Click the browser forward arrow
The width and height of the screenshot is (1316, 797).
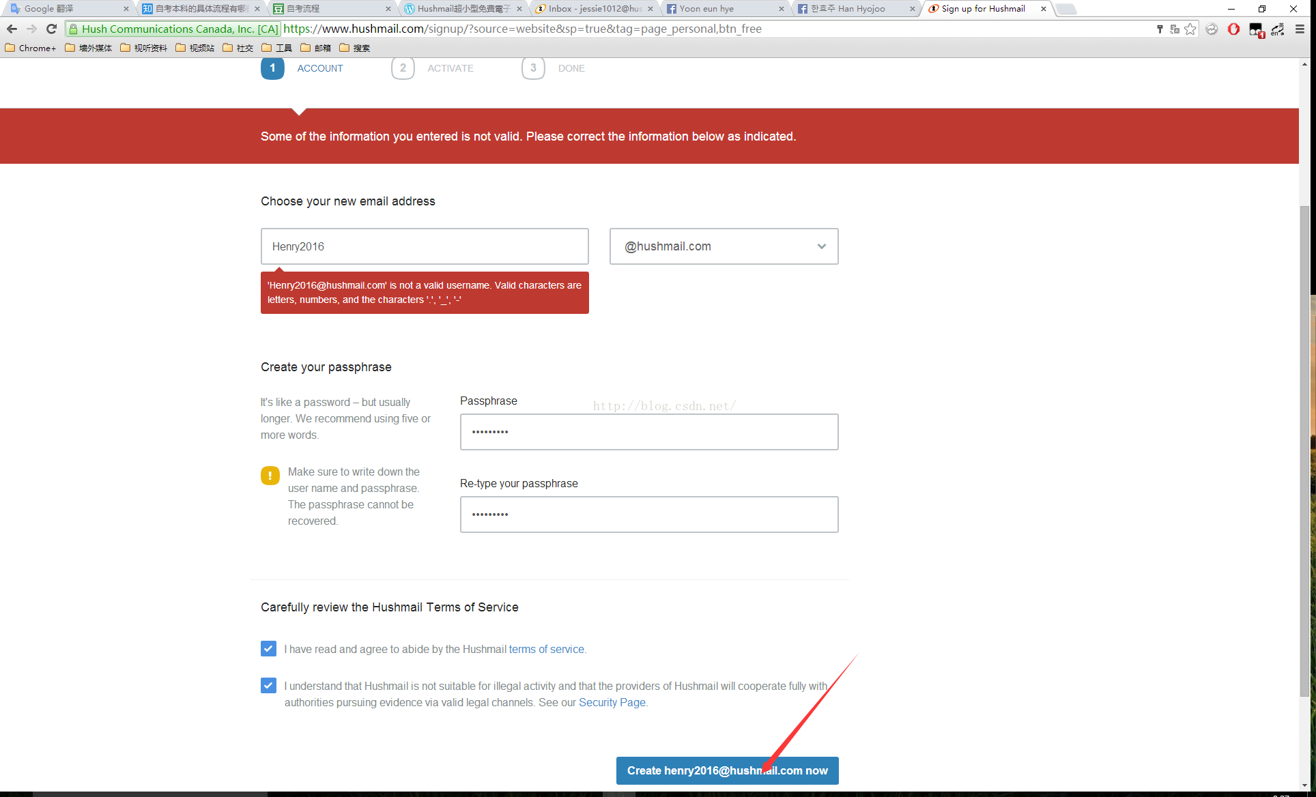31,29
